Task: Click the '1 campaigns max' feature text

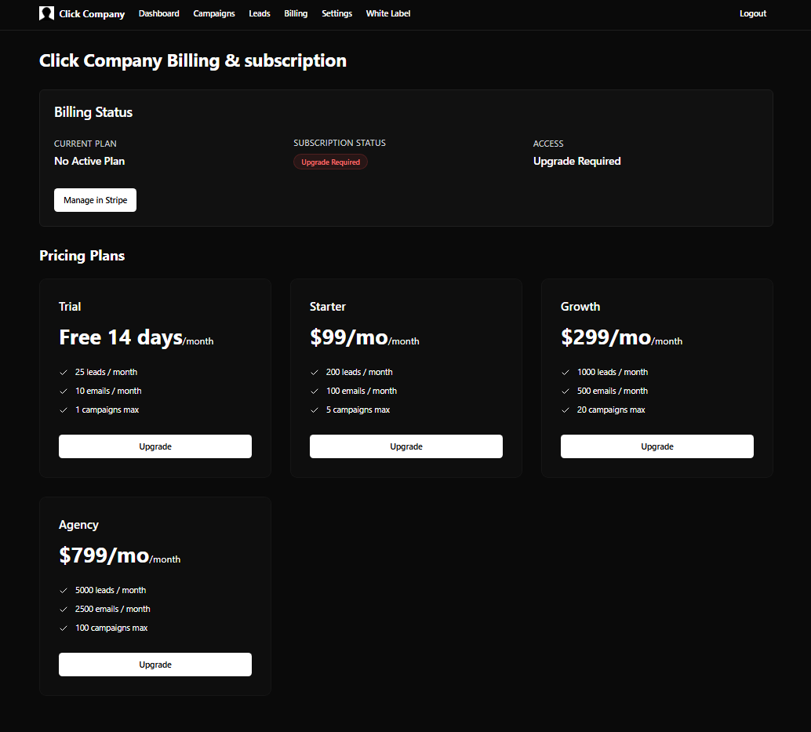Action: 107,410
